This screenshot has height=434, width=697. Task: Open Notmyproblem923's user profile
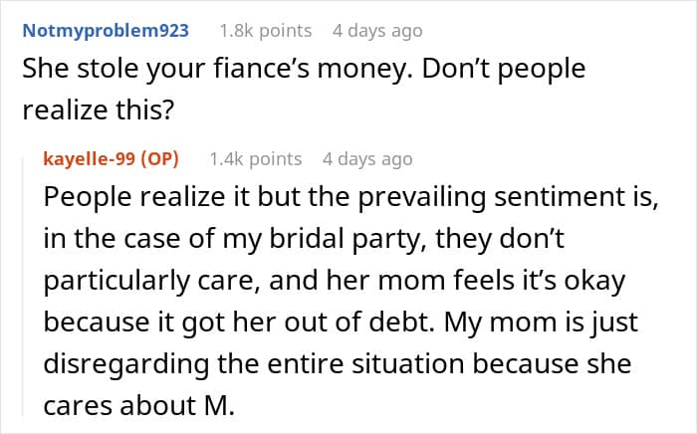105,31
